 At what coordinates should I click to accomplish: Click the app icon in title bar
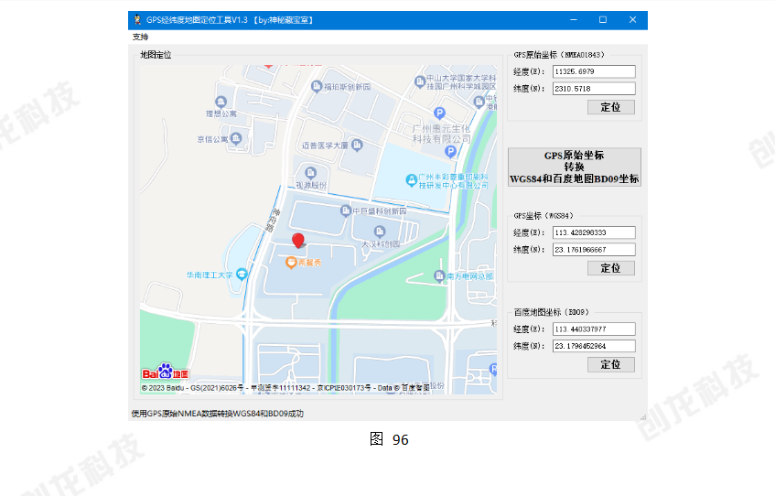pyautogui.click(x=137, y=20)
